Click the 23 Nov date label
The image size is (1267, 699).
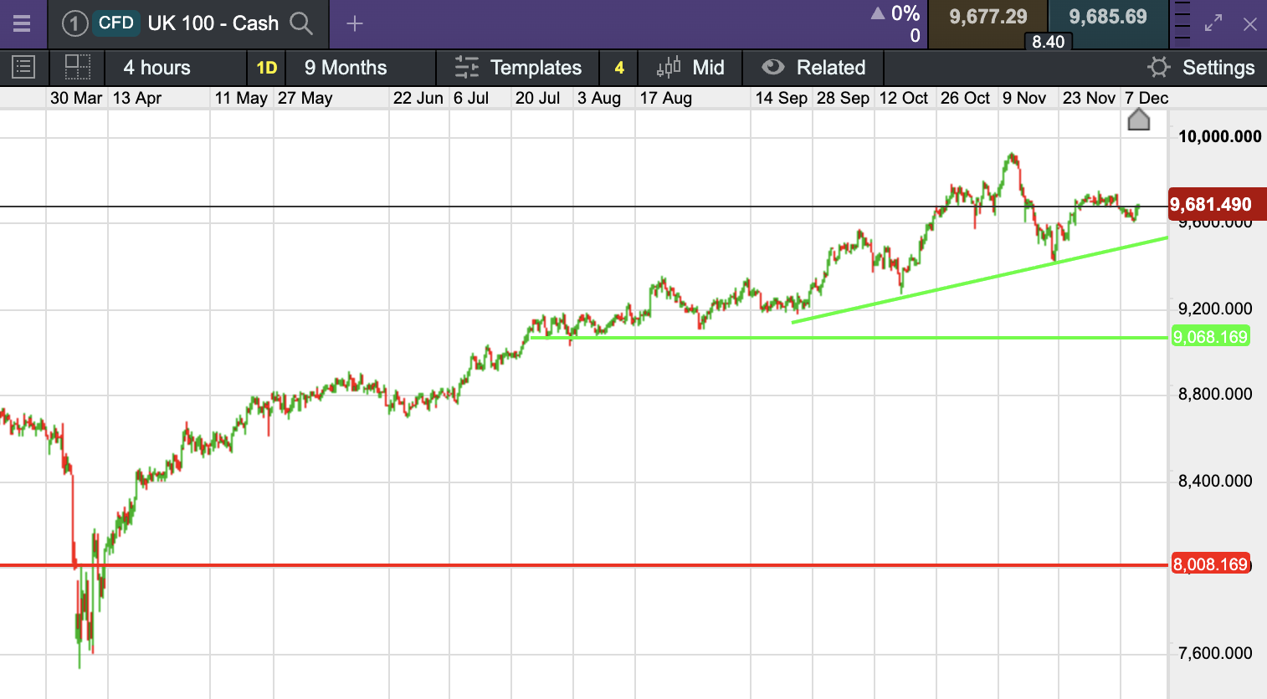tap(1090, 98)
